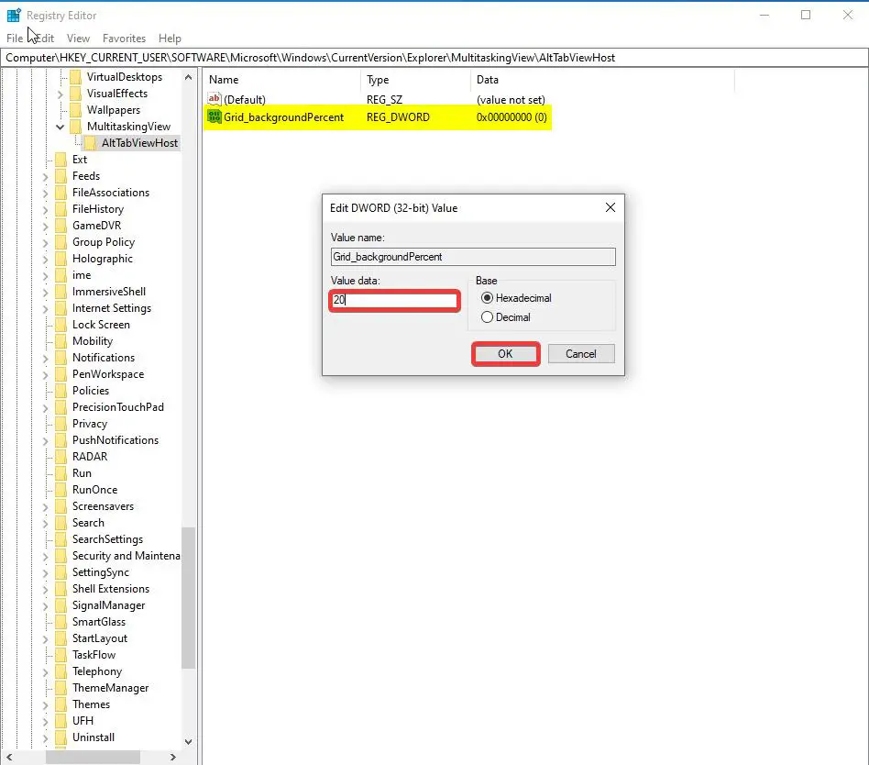Click the "REG_DWORD" type cell
This screenshot has width=869, height=765.
[x=398, y=117]
